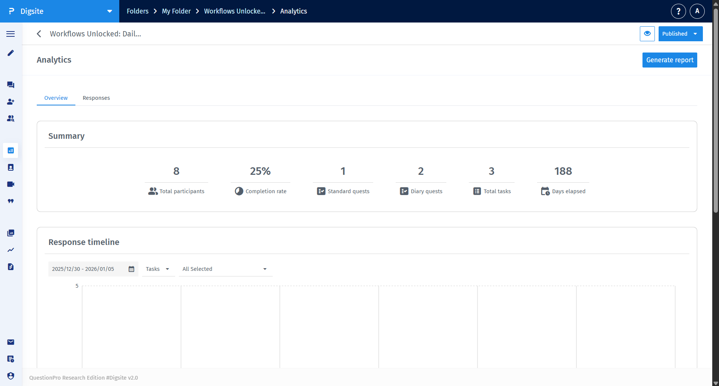Viewport: 719px width, 386px height.
Task: Open the All Selected dropdown
Action: 225,269
